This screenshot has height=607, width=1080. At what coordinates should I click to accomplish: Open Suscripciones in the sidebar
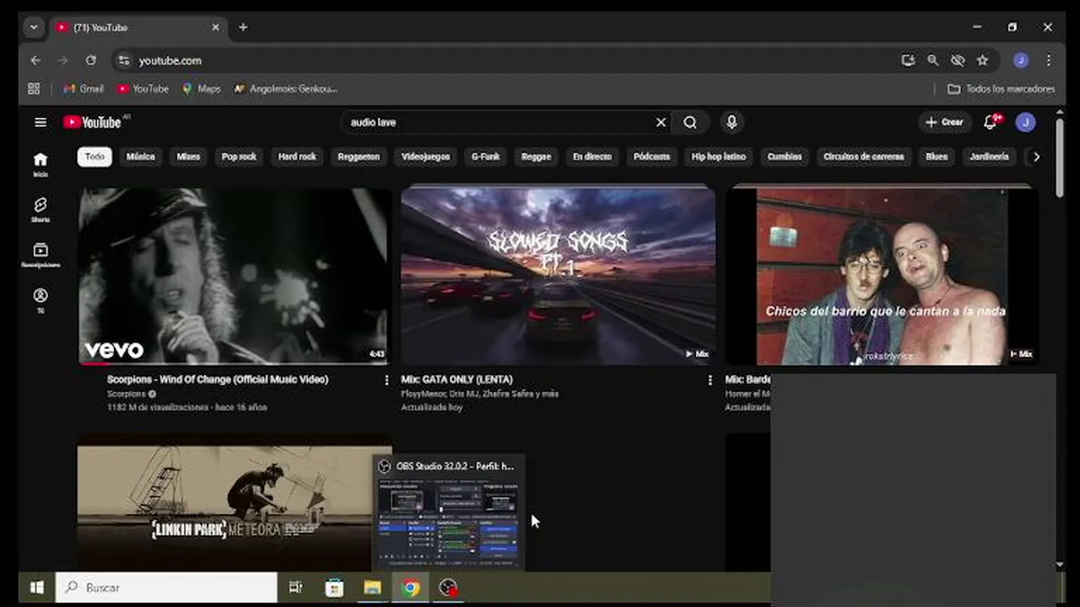pos(40,255)
